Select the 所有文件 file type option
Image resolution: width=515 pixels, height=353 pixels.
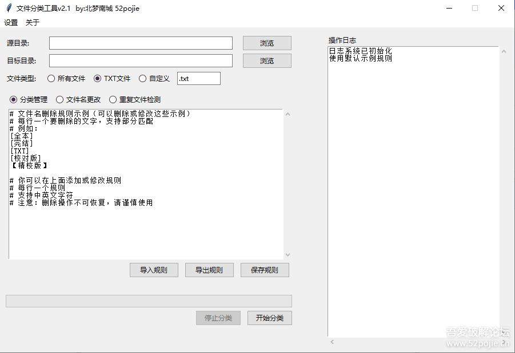51,78
